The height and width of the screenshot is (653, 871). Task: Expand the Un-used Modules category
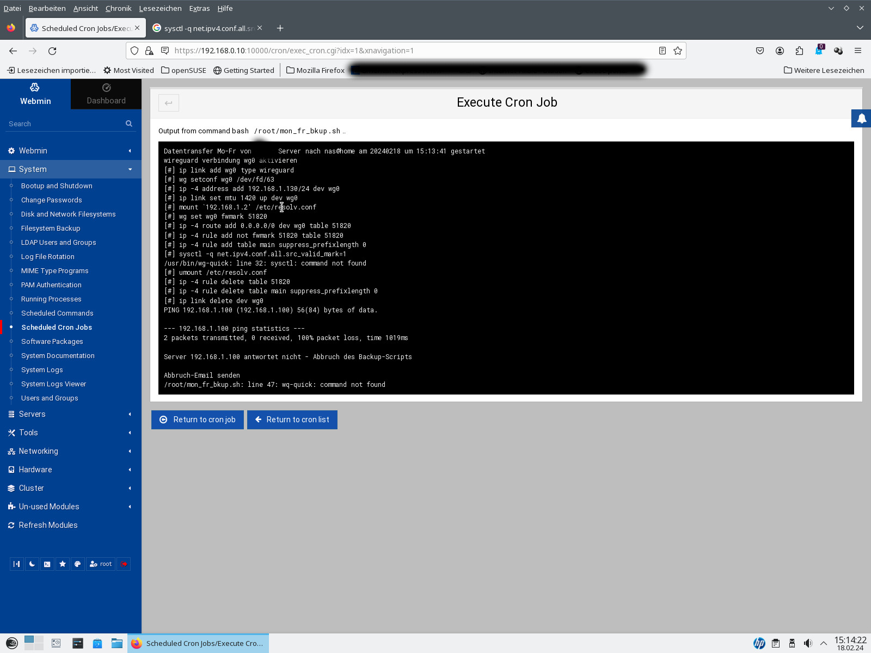[x=71, y=507]
